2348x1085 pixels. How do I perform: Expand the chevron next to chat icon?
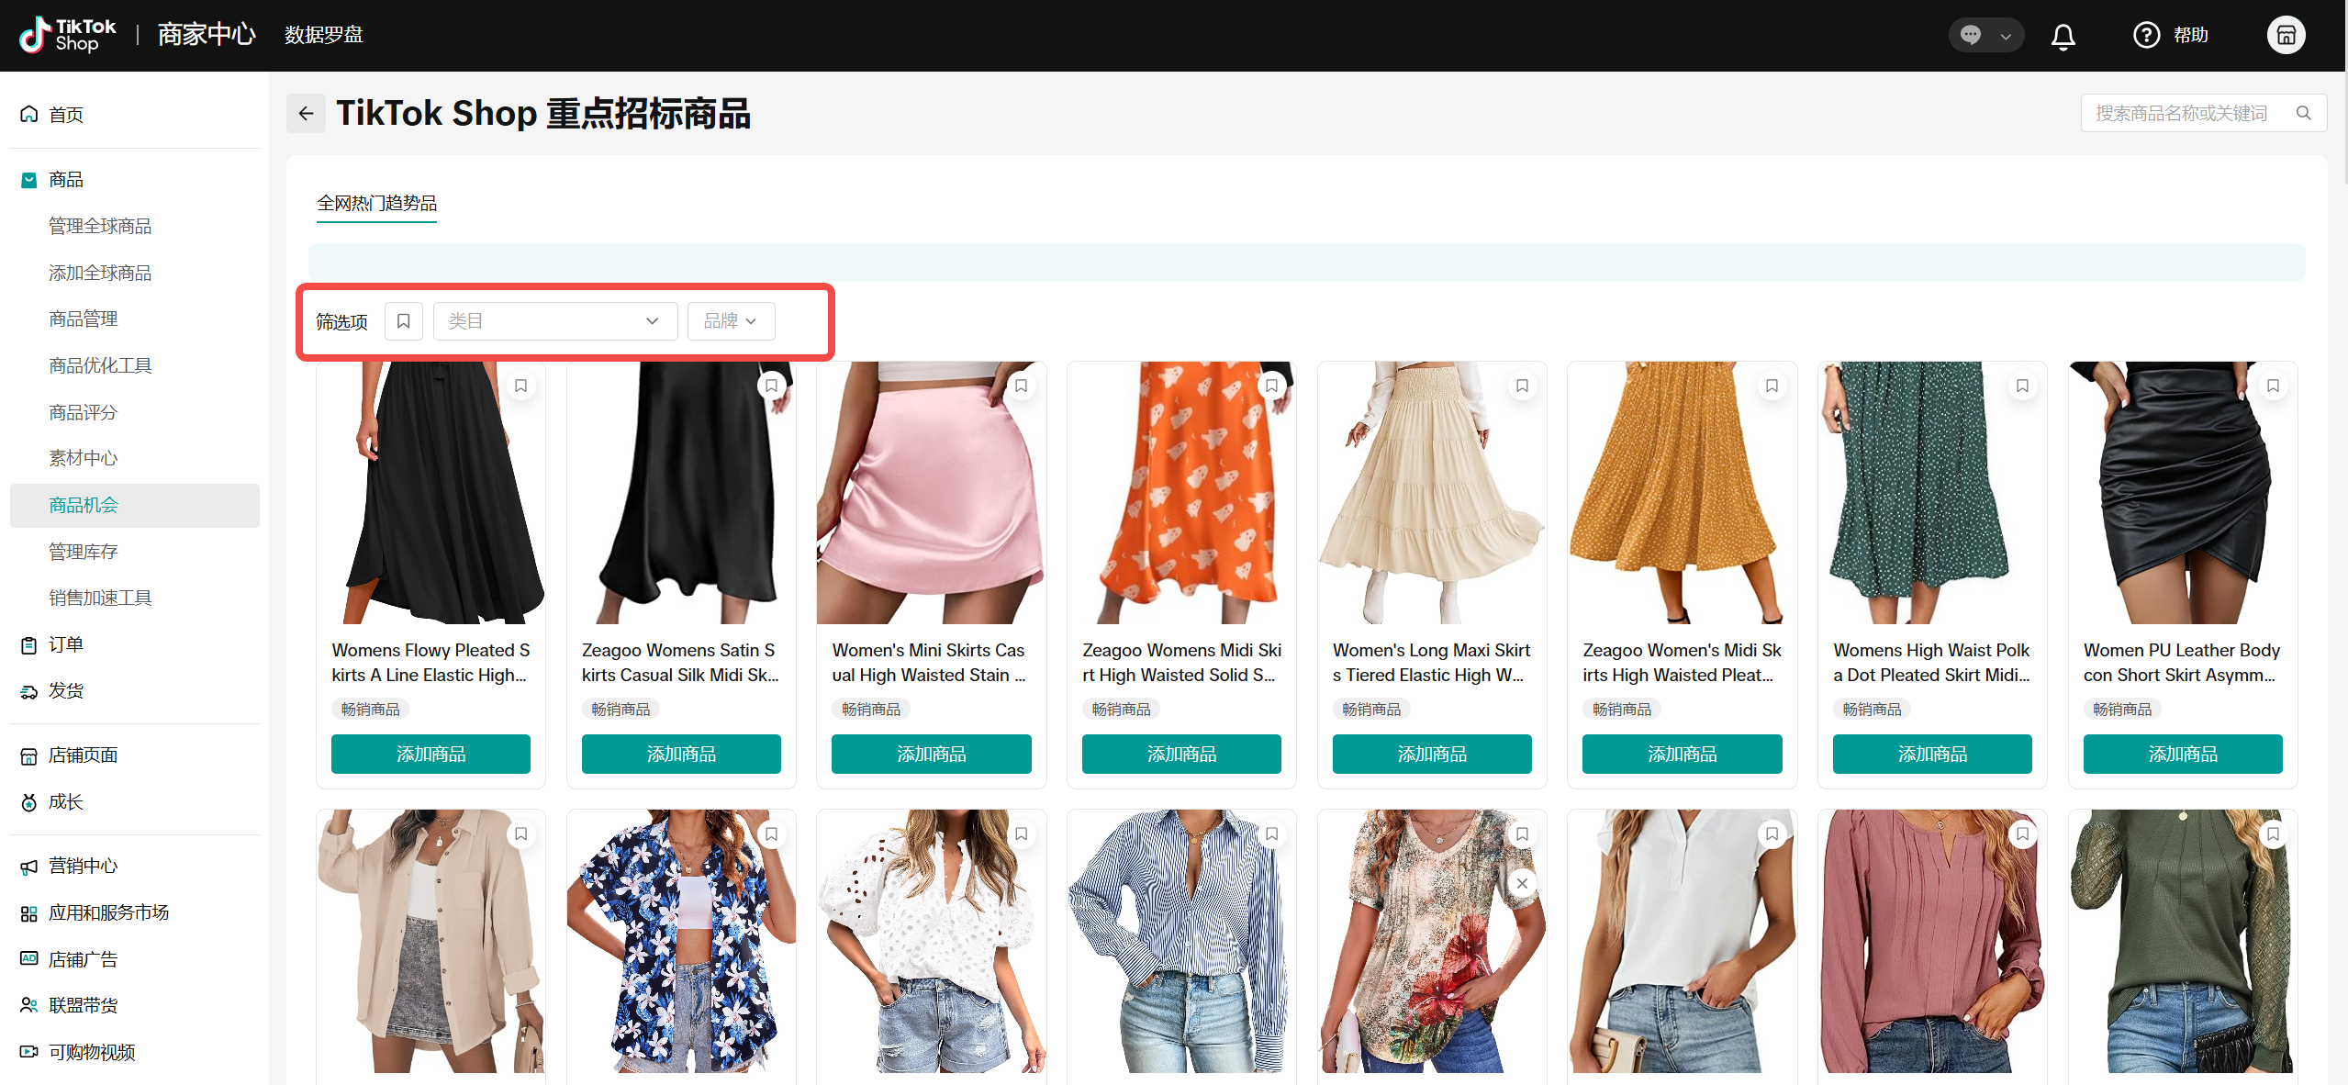pyautogui.click(x=2006, y=37)
